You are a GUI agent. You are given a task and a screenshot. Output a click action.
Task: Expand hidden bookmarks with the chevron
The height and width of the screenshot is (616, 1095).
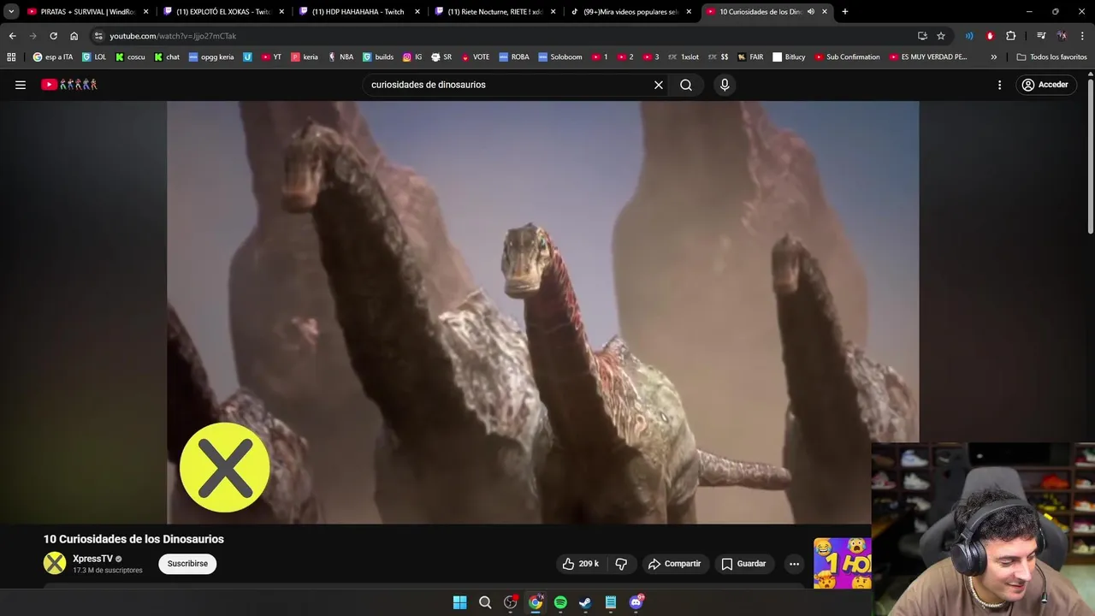(994, 57)
